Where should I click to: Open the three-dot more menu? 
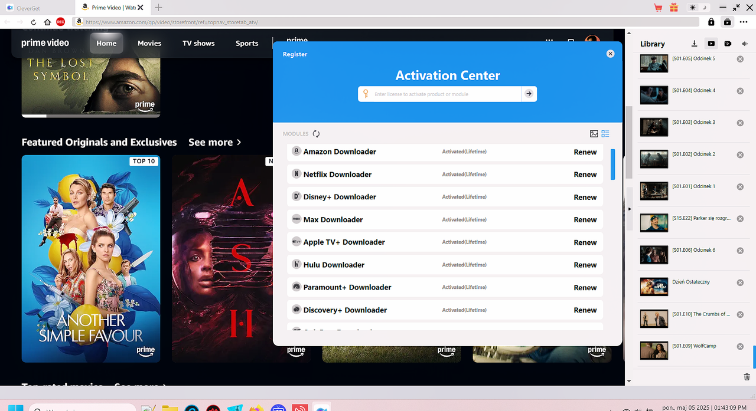point(744,22)
